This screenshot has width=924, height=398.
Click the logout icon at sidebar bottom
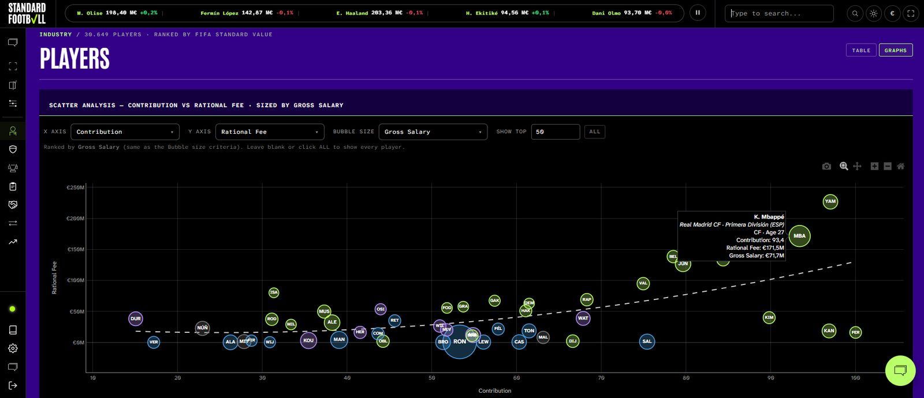[x=13, y=385]
